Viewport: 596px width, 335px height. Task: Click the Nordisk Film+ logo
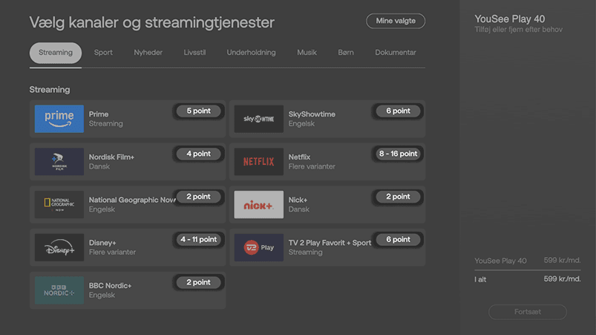click(59, 162)
